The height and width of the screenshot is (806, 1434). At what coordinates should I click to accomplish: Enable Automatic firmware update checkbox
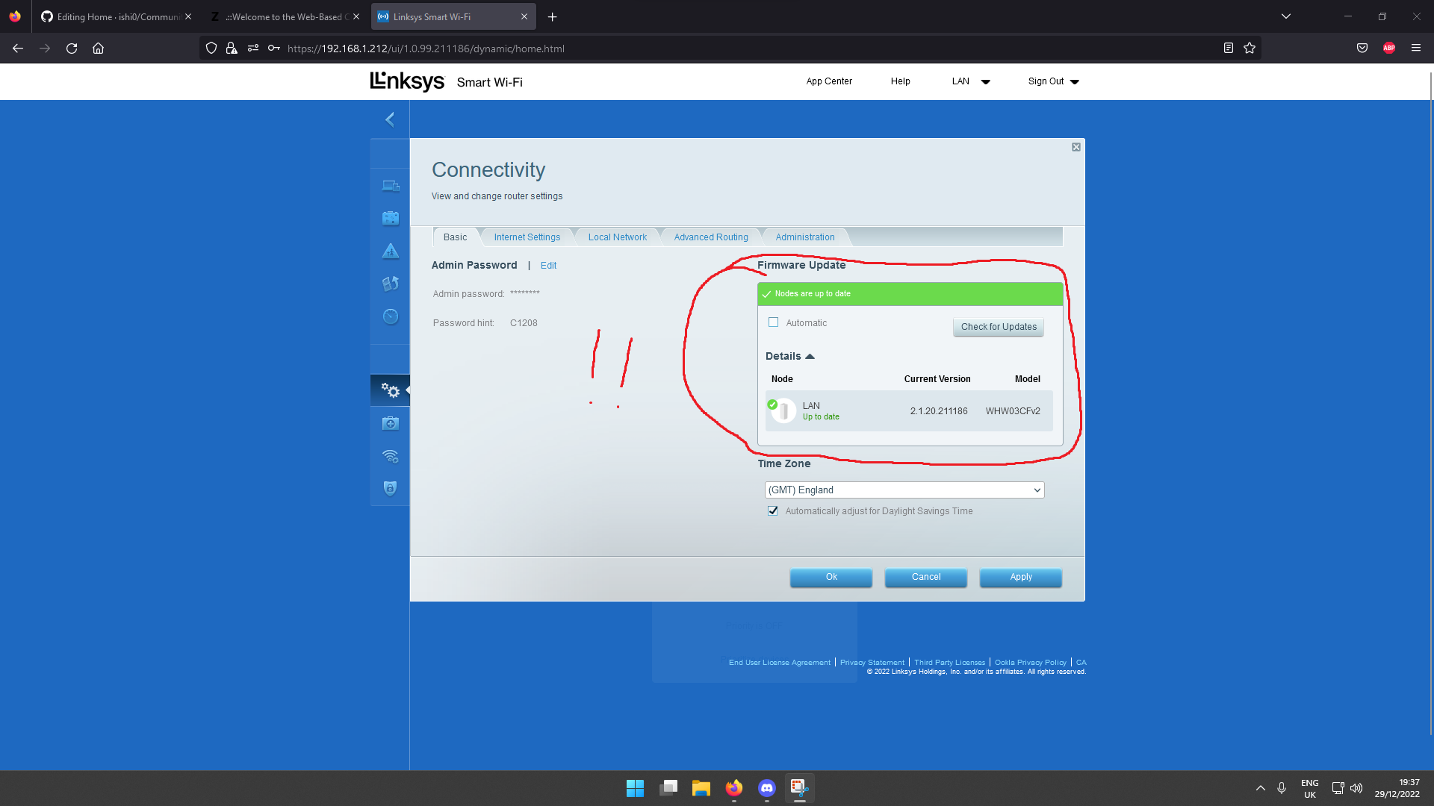774,322
